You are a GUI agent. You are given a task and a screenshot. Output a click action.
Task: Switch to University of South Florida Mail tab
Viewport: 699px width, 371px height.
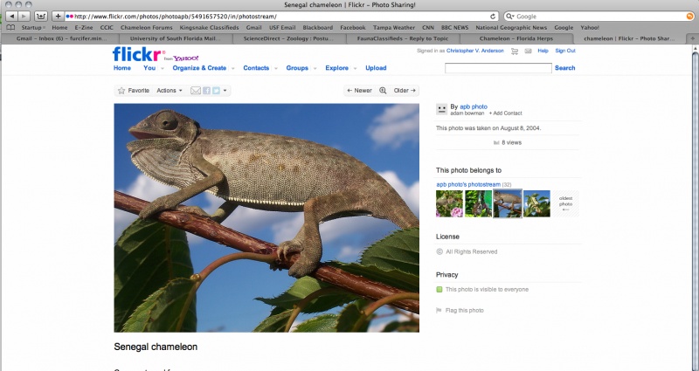(x=176, y=38)
